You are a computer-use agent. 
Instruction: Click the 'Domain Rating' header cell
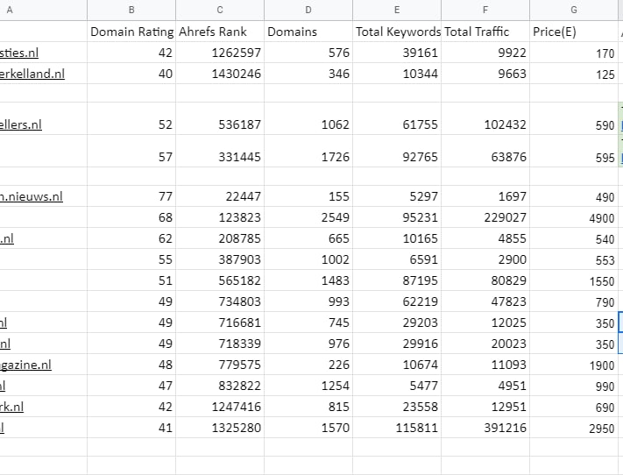point(131,32)
